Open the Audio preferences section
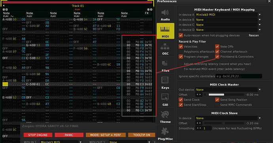The width and height of the screenshot is (273, 143). [x=165, y=14]
